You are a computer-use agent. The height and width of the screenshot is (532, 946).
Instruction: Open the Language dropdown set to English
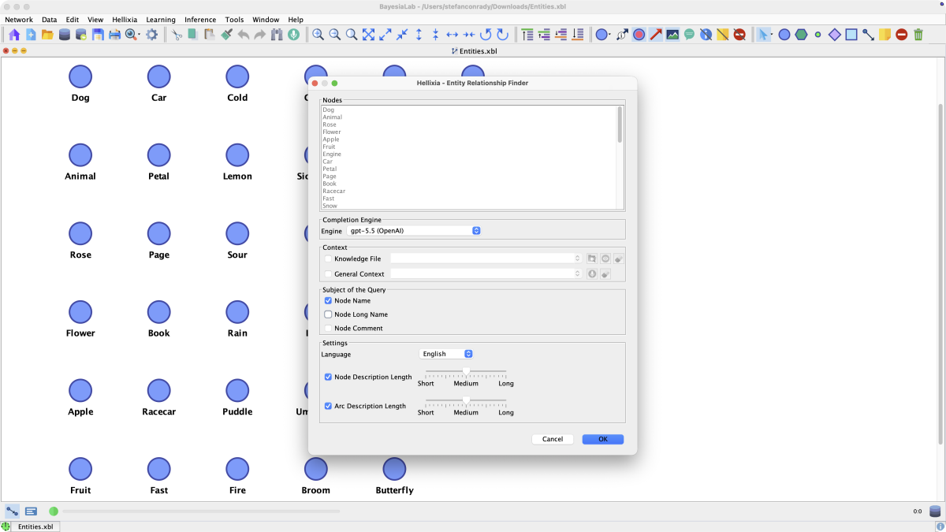point(446,354)
